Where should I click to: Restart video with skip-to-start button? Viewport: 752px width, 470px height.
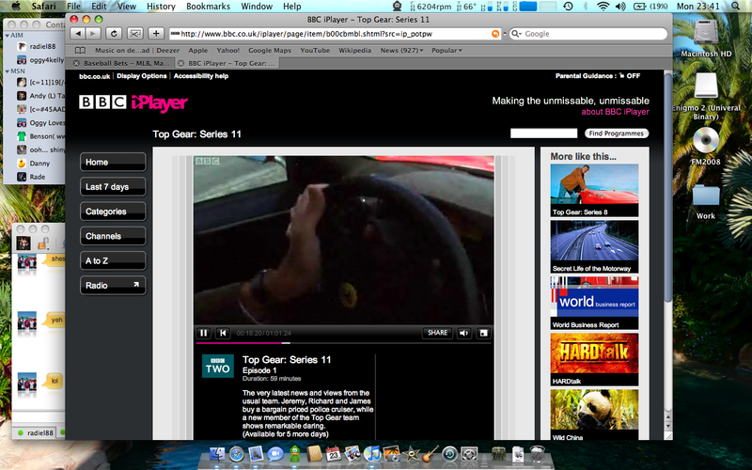pos(223,333)
